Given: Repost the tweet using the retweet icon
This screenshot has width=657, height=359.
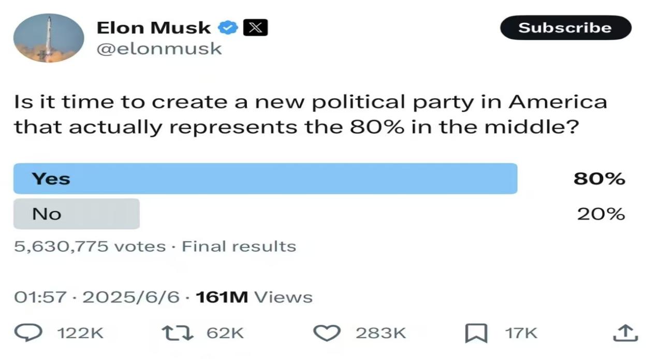Looking at the screenshot, I should [x=178, y=333].
